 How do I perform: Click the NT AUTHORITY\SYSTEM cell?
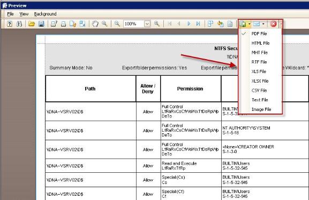coord(265,130)
